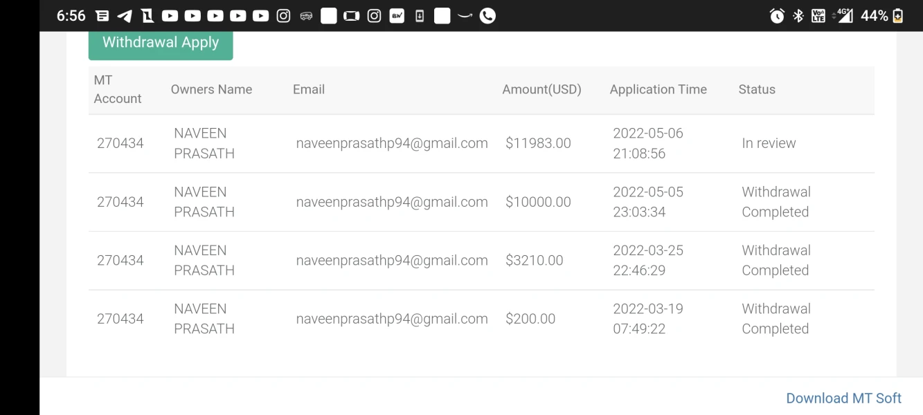923x415 pixels.
Task: Click the In review status
Action: point(769,143)
